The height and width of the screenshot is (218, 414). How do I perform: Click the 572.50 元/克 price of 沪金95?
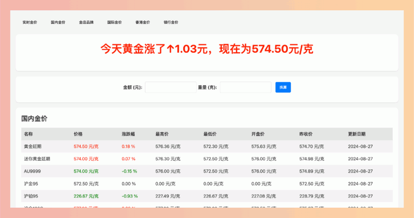[86, 184]
